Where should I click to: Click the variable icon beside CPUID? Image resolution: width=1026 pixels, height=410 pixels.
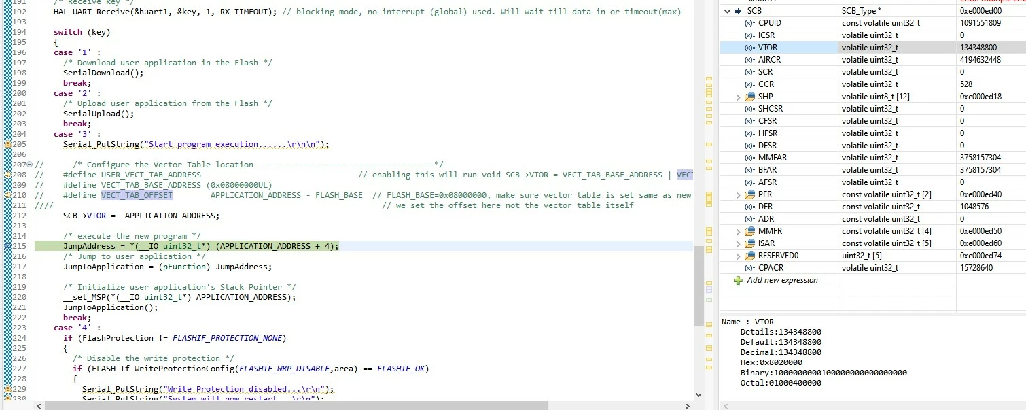749,23
